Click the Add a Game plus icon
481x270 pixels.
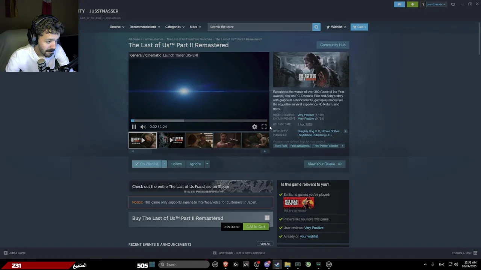point(5,253)
